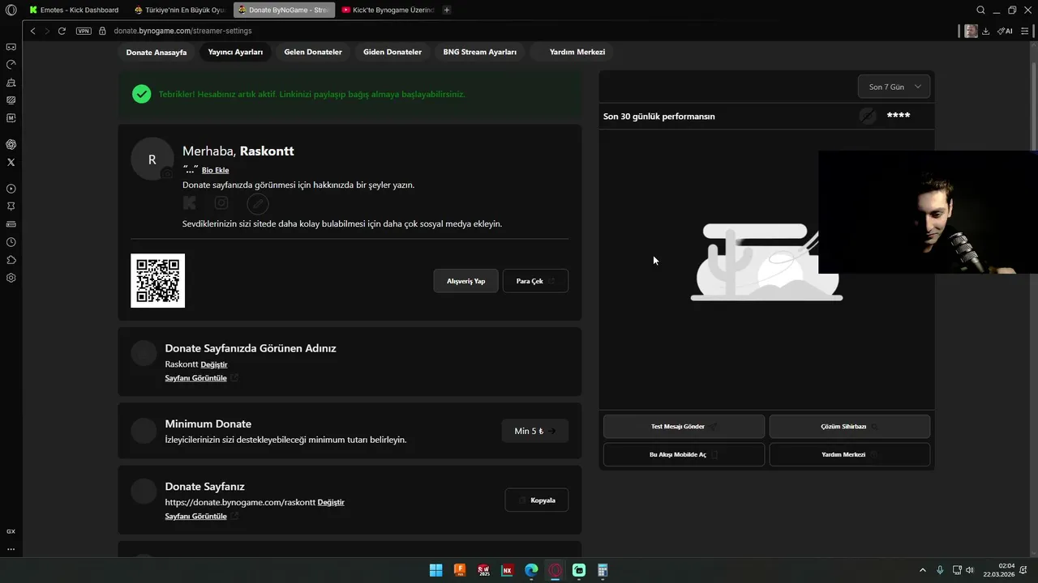Select the Yayıncı Ayarları menu item
Viewport: 1038px width, 583px height.
coord(235,52)
